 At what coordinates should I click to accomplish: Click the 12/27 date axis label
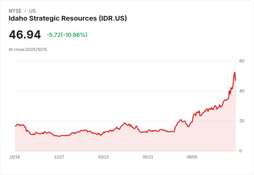coord(59,157)
